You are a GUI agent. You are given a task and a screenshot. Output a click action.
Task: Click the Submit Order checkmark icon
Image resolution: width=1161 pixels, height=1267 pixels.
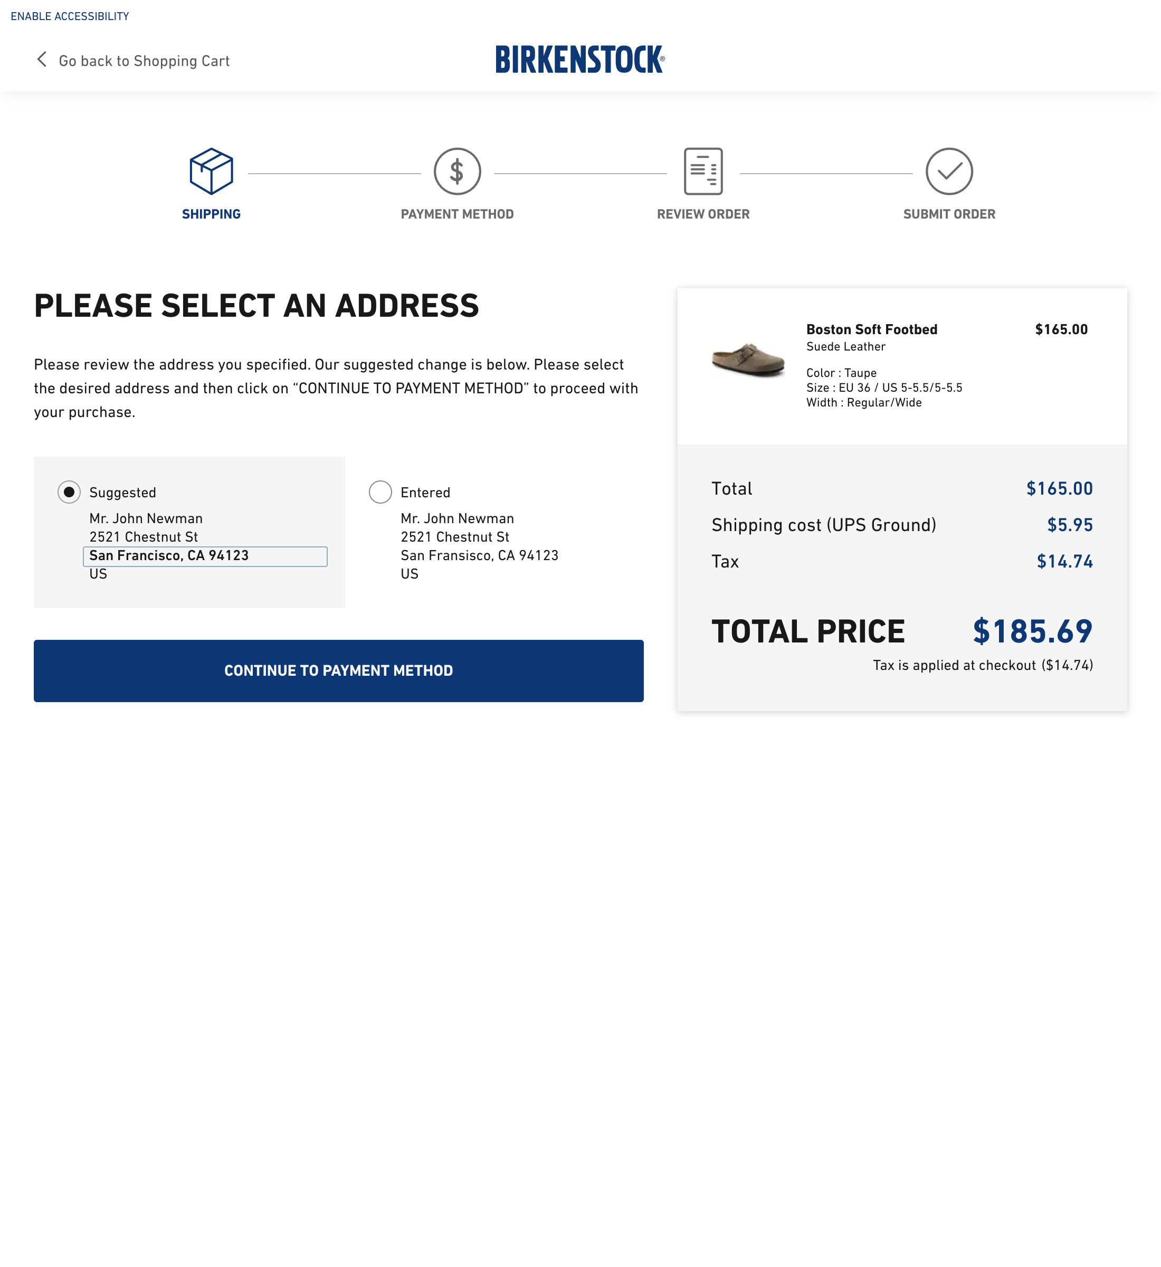[x=949, y=171]
